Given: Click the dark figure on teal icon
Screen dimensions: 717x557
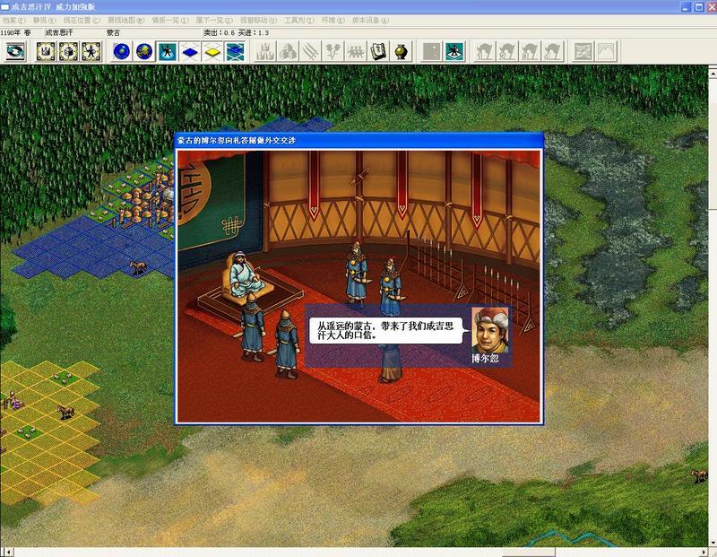Looking at the screenshot, I should (x=454, y=51).
